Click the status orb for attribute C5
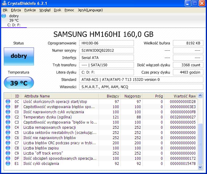This screenshot has width=207, height=174. [x=8, y=132]
